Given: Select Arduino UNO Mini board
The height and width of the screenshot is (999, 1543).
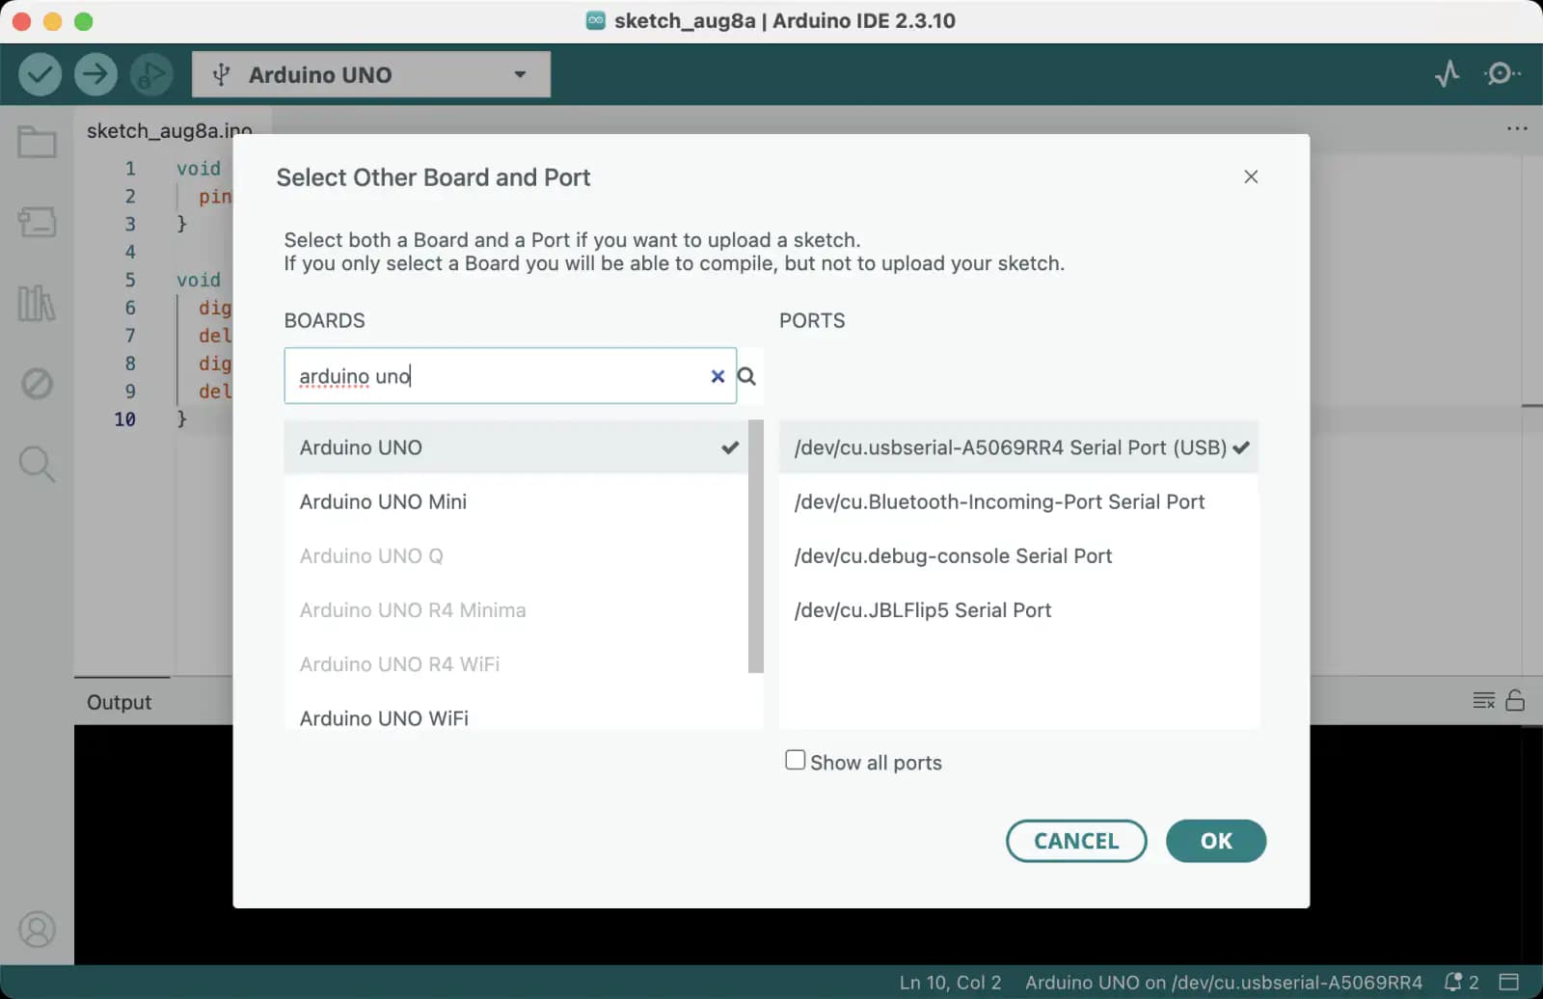Looking at the screenshot, I should point(516,501).
